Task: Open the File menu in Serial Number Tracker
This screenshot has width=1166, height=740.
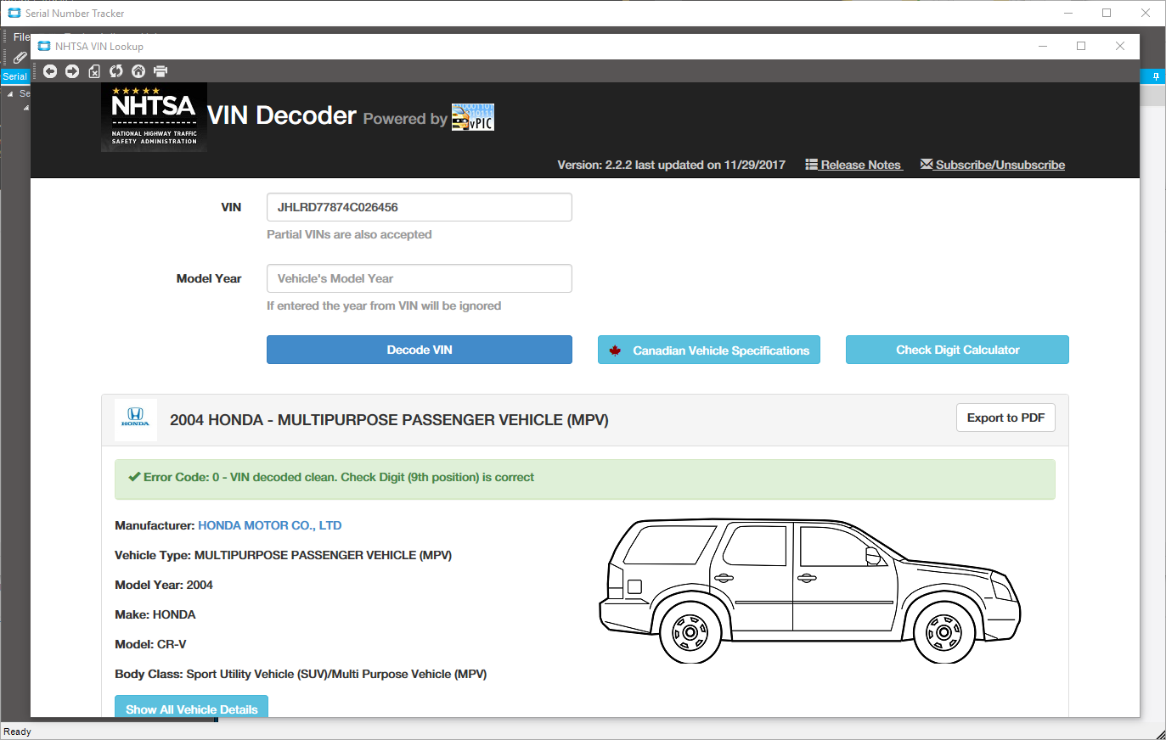Action: (x=21, y=36)
